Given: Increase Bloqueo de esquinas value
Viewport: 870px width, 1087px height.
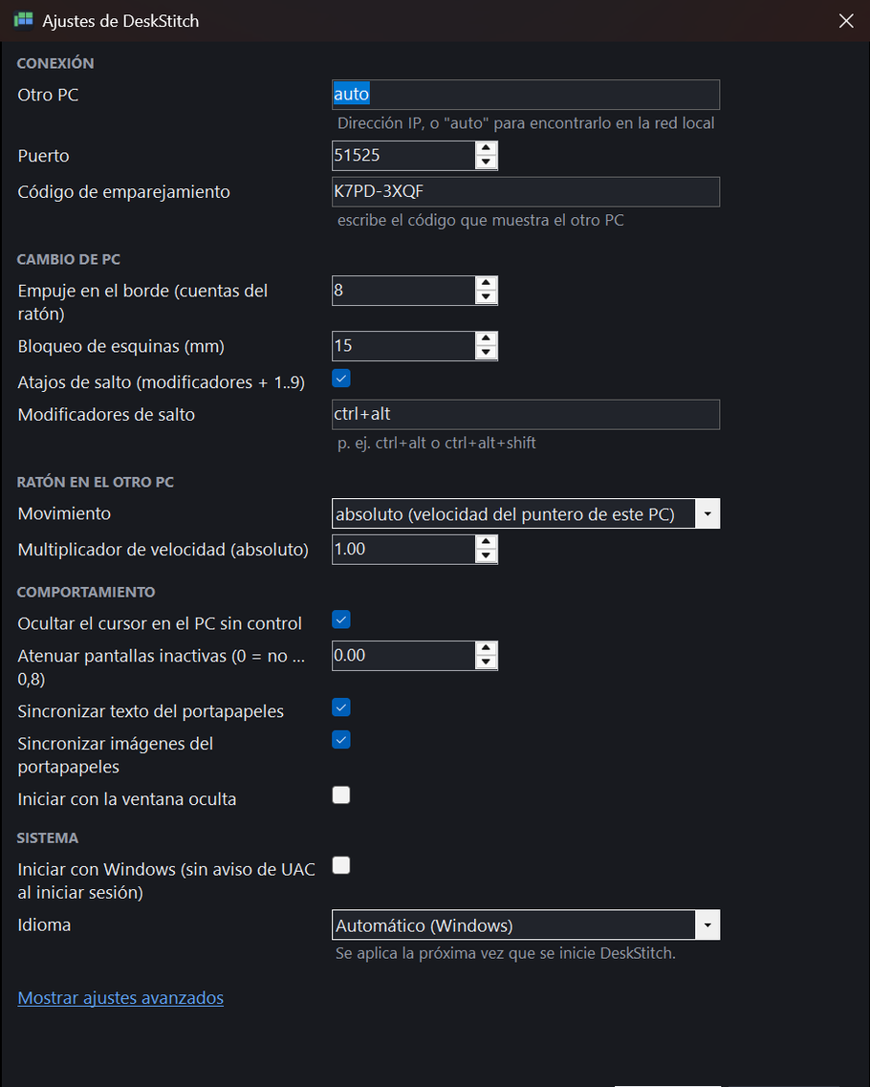Looking at the screenshot, I should [486, 339].
